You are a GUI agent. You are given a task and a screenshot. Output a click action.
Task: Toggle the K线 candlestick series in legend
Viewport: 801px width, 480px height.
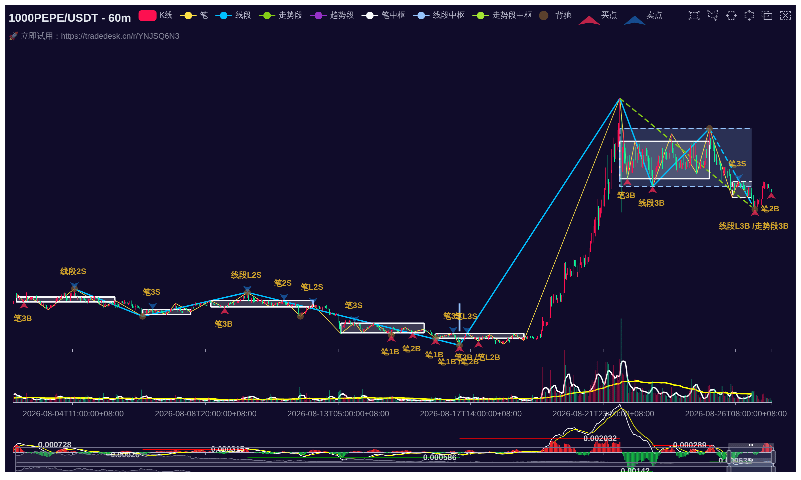click(x=156, y=15)
